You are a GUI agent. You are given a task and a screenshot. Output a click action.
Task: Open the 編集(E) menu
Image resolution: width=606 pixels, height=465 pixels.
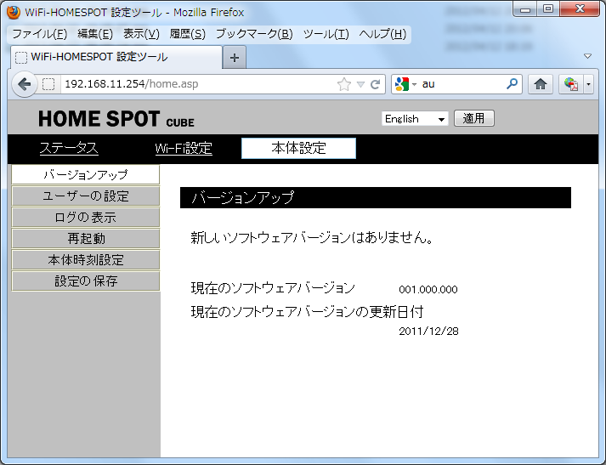coord(95,34)
